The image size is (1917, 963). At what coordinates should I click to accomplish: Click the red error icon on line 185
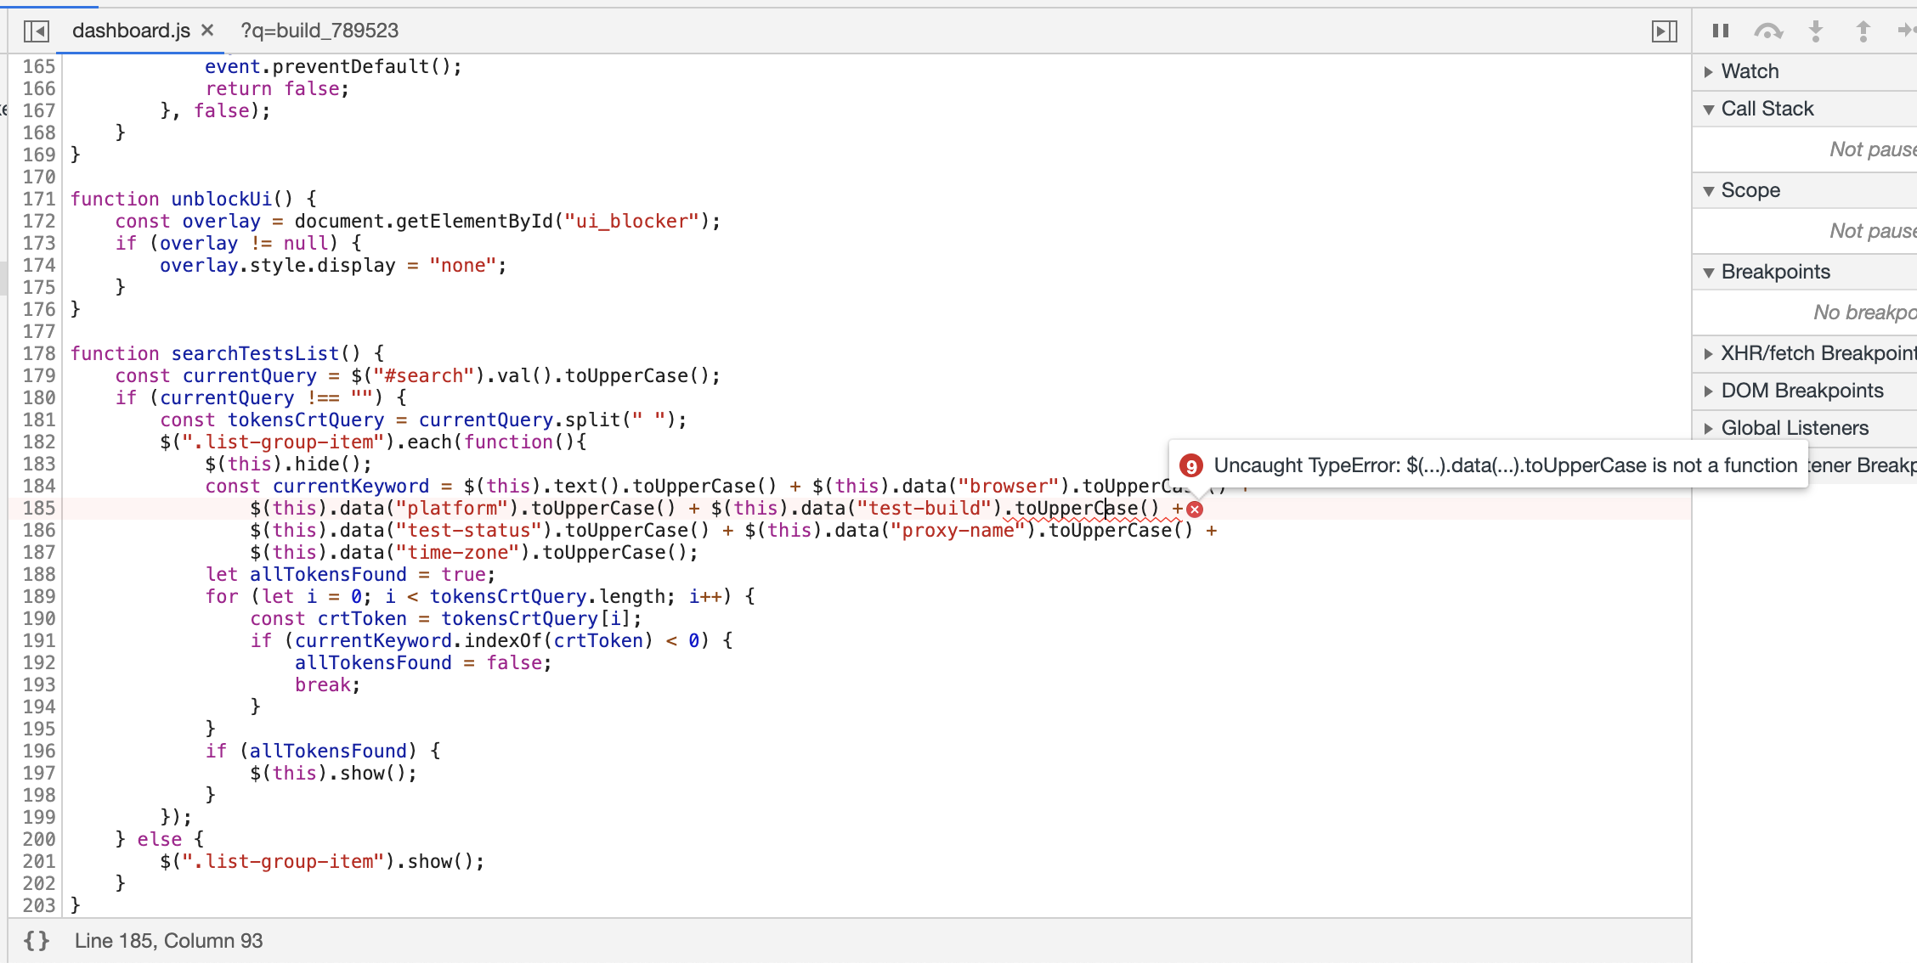coord(1195,509)
